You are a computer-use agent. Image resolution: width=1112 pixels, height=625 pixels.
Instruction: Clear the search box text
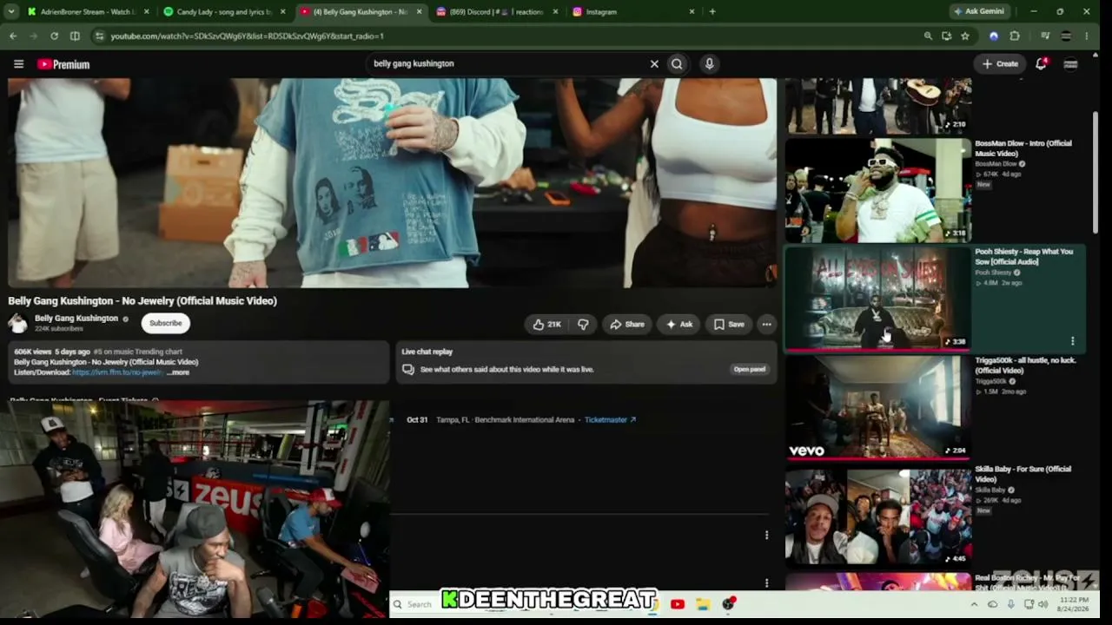pyautogui.click(x=654, y=63)
